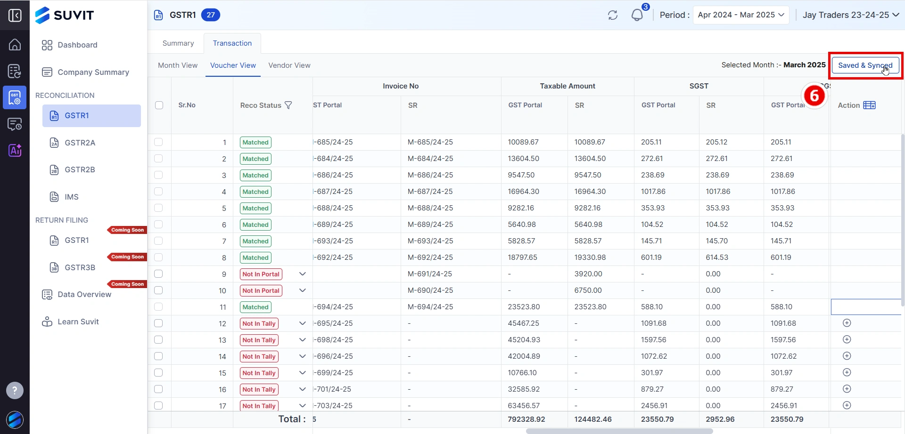Click the plus action icon for row 12
Image resolution: width=905 pixels, height=434 pixels.
(x=847, y=323)
